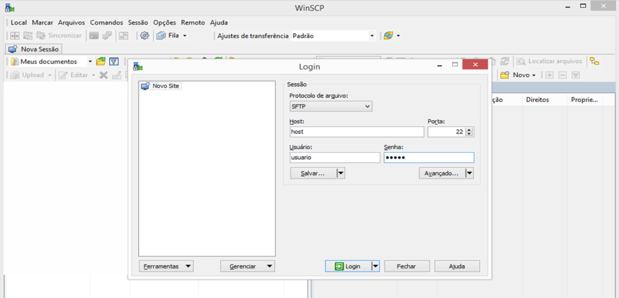Click the Avançado button
Screen dimensions: 619x298
coord(441,173)
